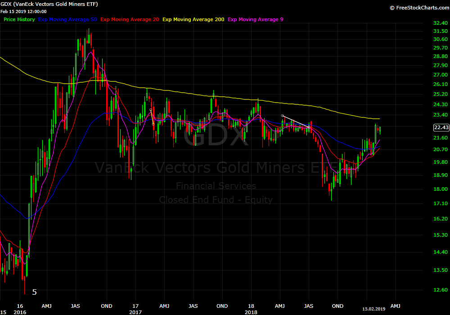Click the 19.80 price axis label
This screenshot has width=450, height=315.
click(x=441, y=162)
